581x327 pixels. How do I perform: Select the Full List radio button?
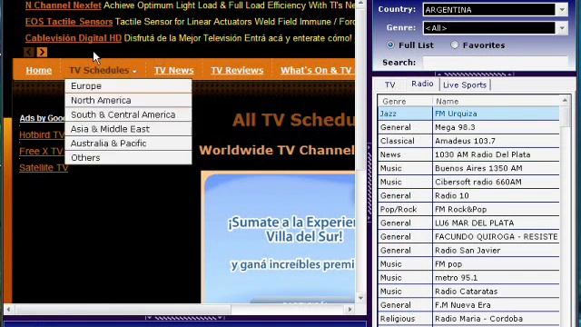(390, 45)
